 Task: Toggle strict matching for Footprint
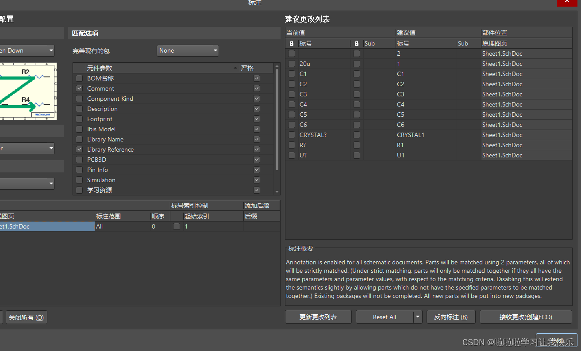click(257, 119)
